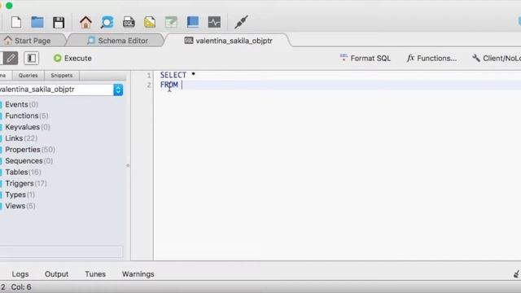Click the sidebar filter input field
Image resolution: width=521 pixels, height=293 pixels.
click(61, 251)
